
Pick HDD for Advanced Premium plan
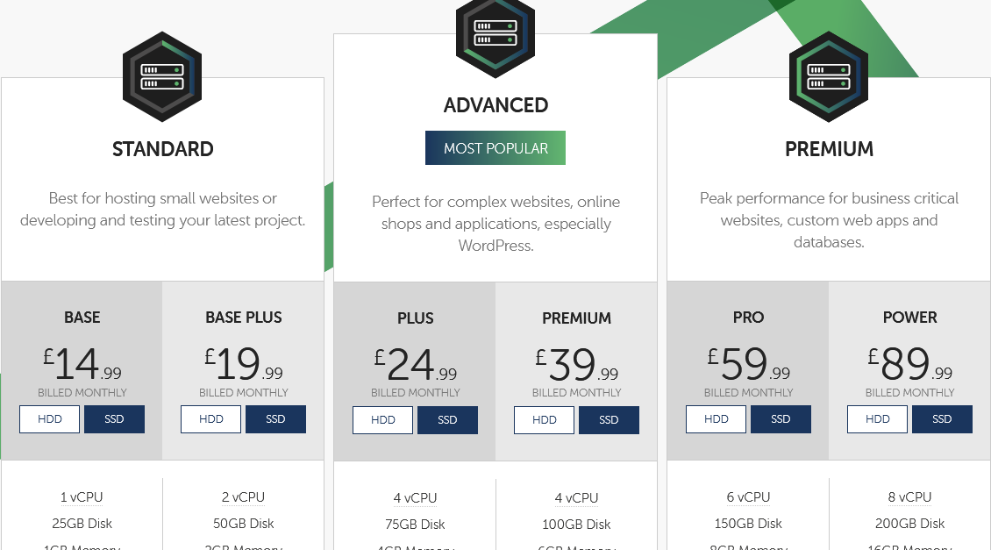[x=544, y=420]
